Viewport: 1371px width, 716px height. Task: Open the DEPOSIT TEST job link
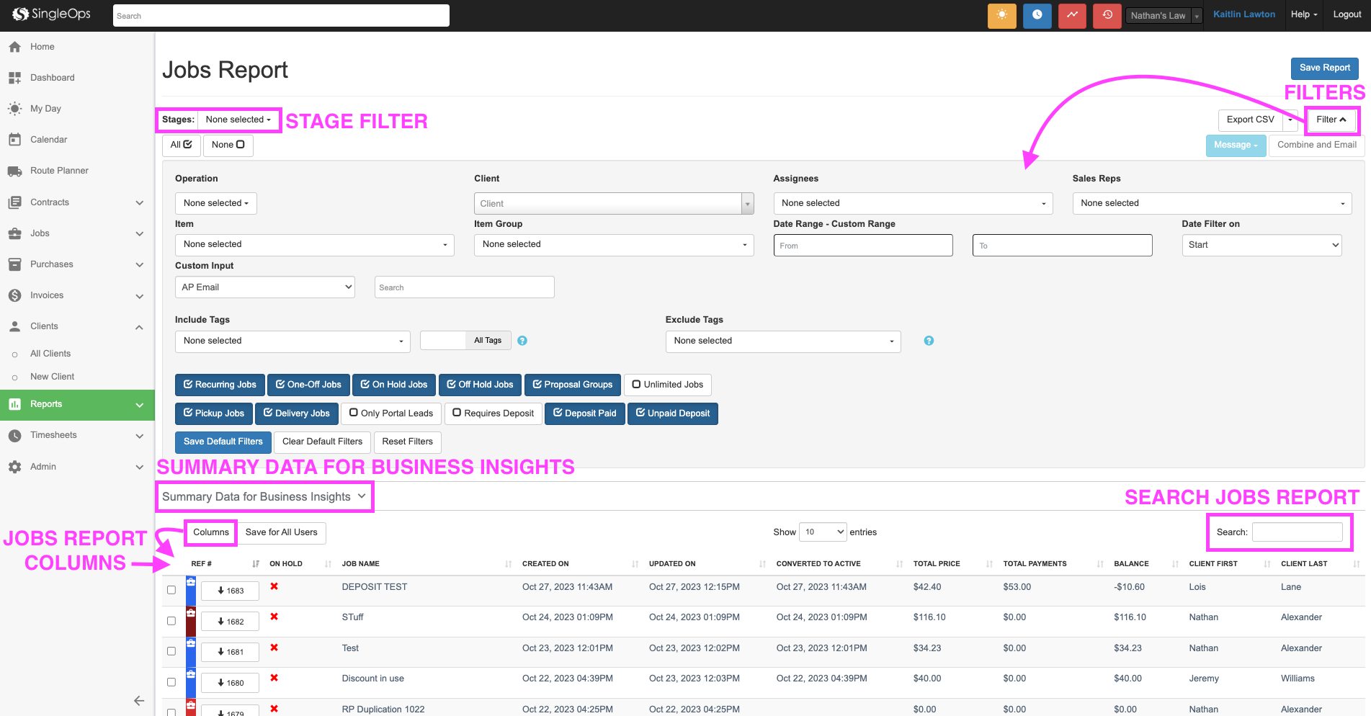click(x=374, y=587)
